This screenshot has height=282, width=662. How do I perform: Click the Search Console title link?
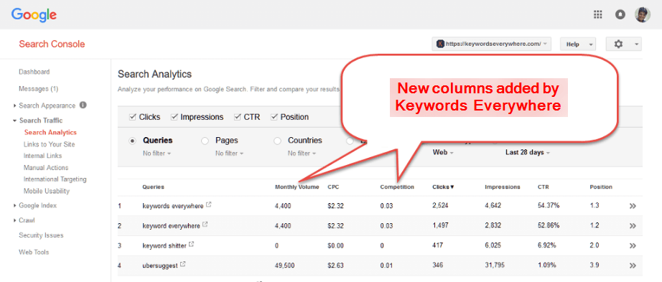tap(52, 44)
